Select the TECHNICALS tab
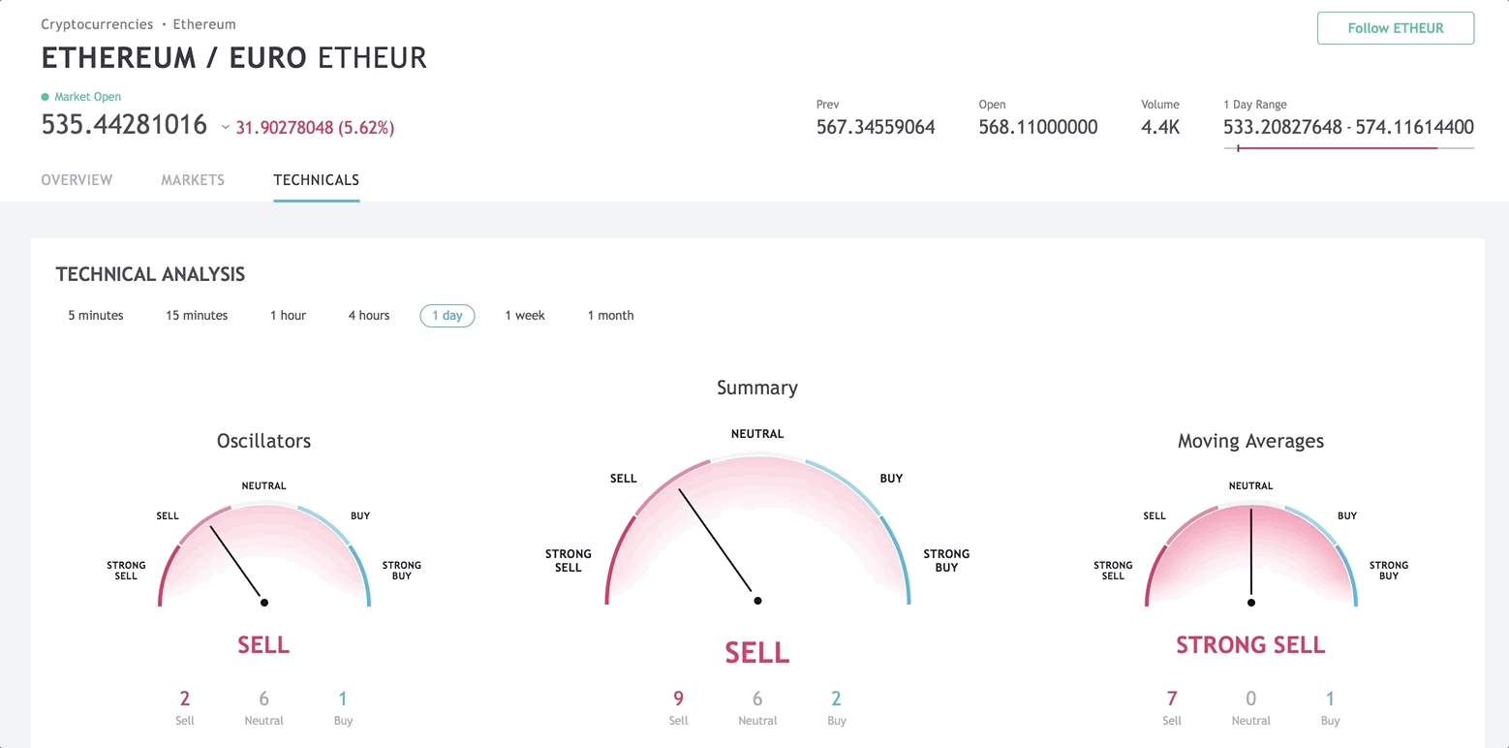Image resolution: width=1509 pixels, height=748 pixels. click(317, 180)
